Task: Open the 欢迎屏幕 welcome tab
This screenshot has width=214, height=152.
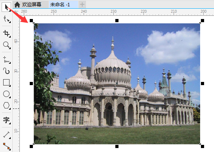Action: pyautogui.click(x=32, y=4)
